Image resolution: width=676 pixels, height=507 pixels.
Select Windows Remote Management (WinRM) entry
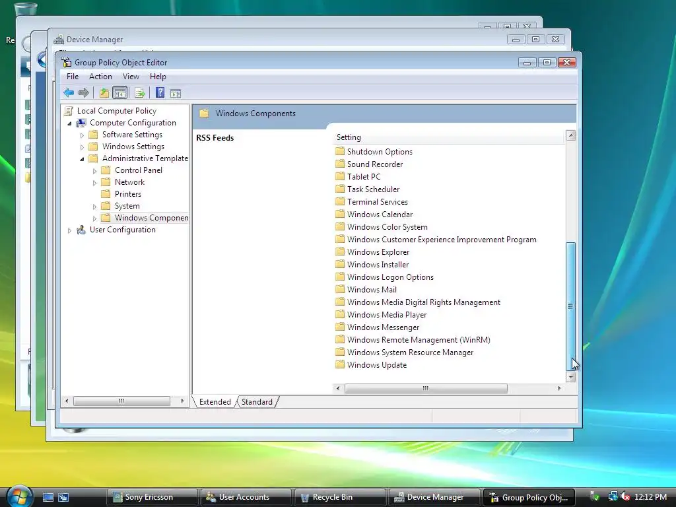pos(413,340)
